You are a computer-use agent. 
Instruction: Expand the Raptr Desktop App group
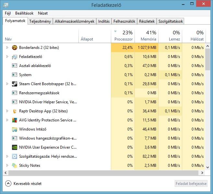(7, 111)
